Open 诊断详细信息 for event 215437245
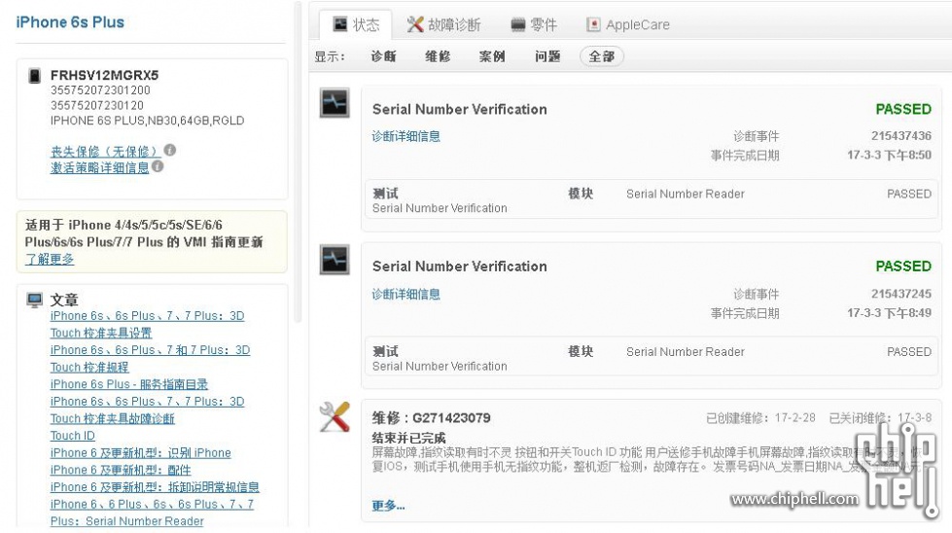Viewport: 952px width, 533px height. click(406, 295)
